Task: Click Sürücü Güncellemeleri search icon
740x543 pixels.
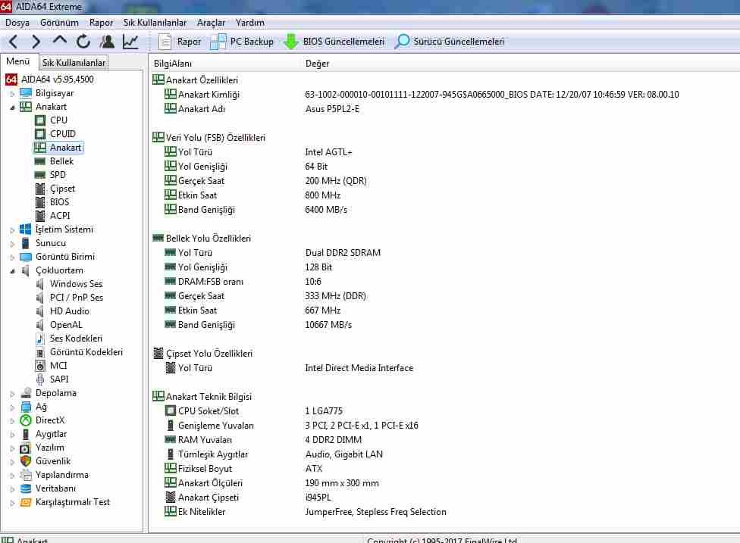Action: point(403,42)
